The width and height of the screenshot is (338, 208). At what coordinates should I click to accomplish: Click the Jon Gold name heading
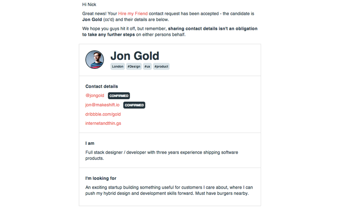[135, 56]
